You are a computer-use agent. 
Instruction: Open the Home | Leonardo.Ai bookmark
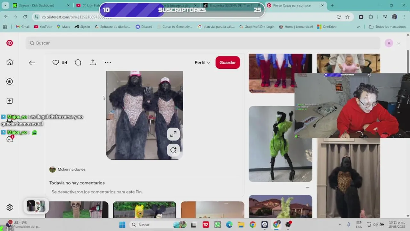(296, 27)
